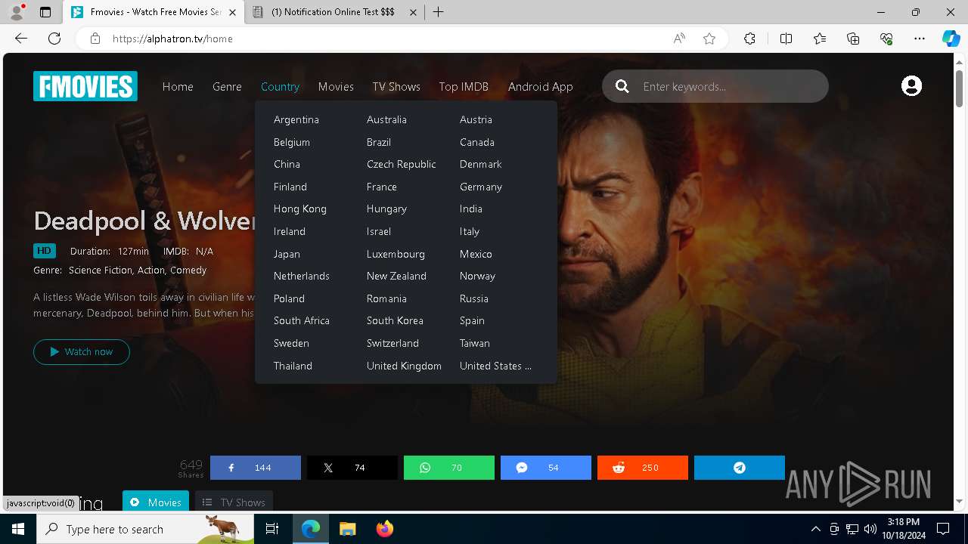
Task: Open browser Extensions puzzle icon
Action: 749,39
